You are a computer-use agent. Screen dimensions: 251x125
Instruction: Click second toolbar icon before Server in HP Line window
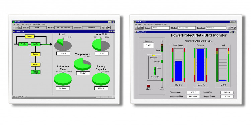coord(17,28)
